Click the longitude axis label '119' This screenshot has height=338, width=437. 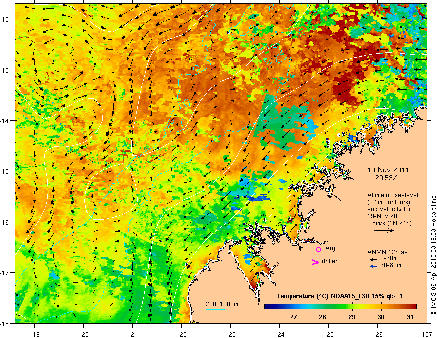[35, 334]
